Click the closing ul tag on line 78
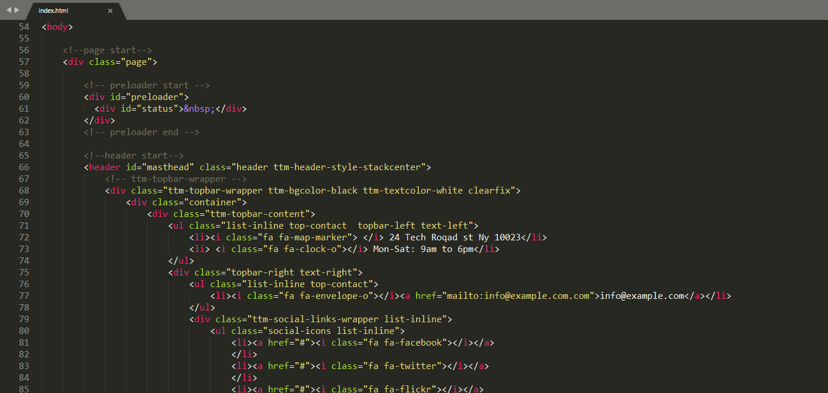Viewport: 828px width, 393px height. click(x=202, y=308)
